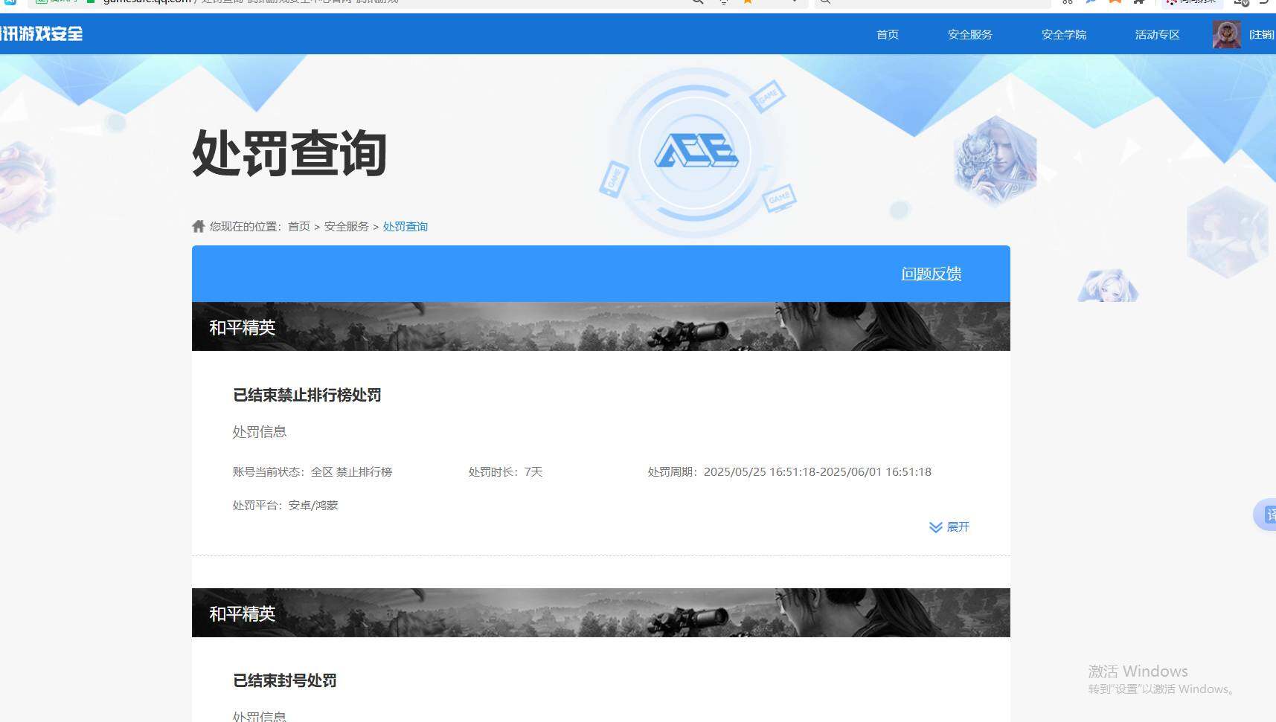Screen dimensions: 1276x722
Task: Click the search magnifier in the address bar
Action: point(696,3)
